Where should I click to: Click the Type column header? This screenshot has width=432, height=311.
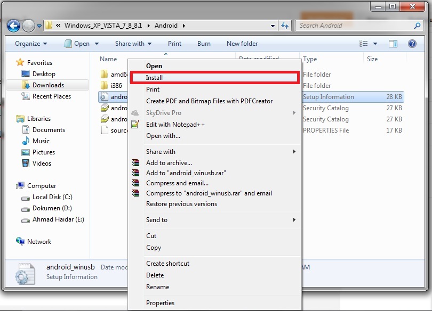click(310, 59)
